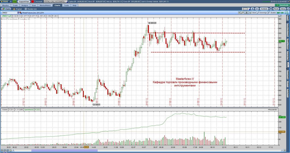Click the green PM indicator
Image resolution: width=290 pixels, height=153 pixels.
coord(15,1)
